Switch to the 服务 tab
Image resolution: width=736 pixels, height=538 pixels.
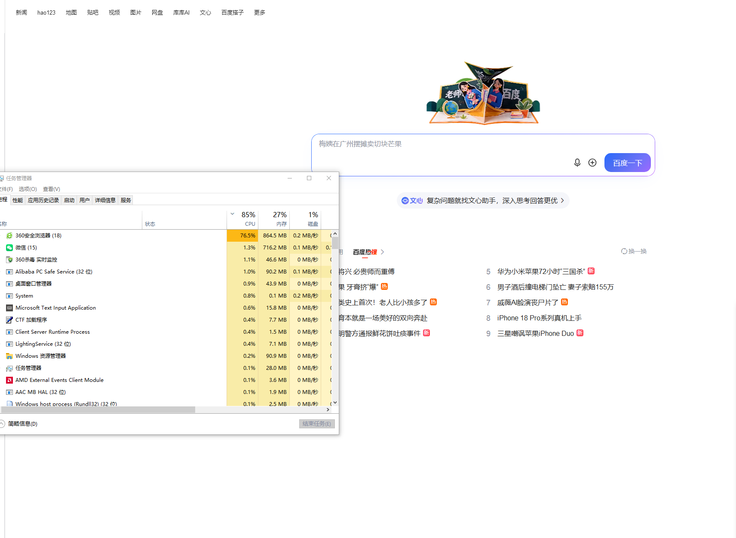126,200
